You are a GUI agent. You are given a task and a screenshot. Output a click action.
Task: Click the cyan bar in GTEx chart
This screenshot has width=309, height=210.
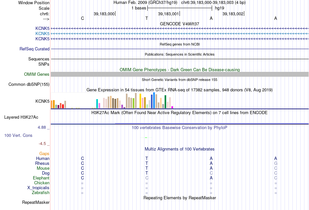click(97, 104)
